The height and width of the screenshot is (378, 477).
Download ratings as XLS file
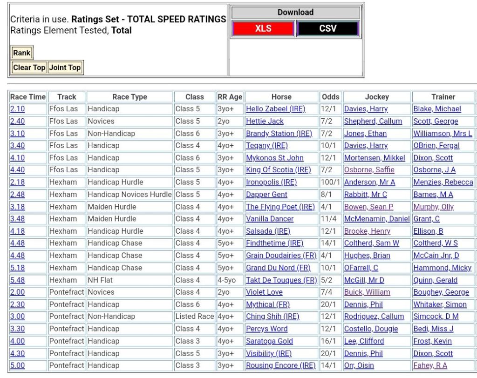click(263, 28)
